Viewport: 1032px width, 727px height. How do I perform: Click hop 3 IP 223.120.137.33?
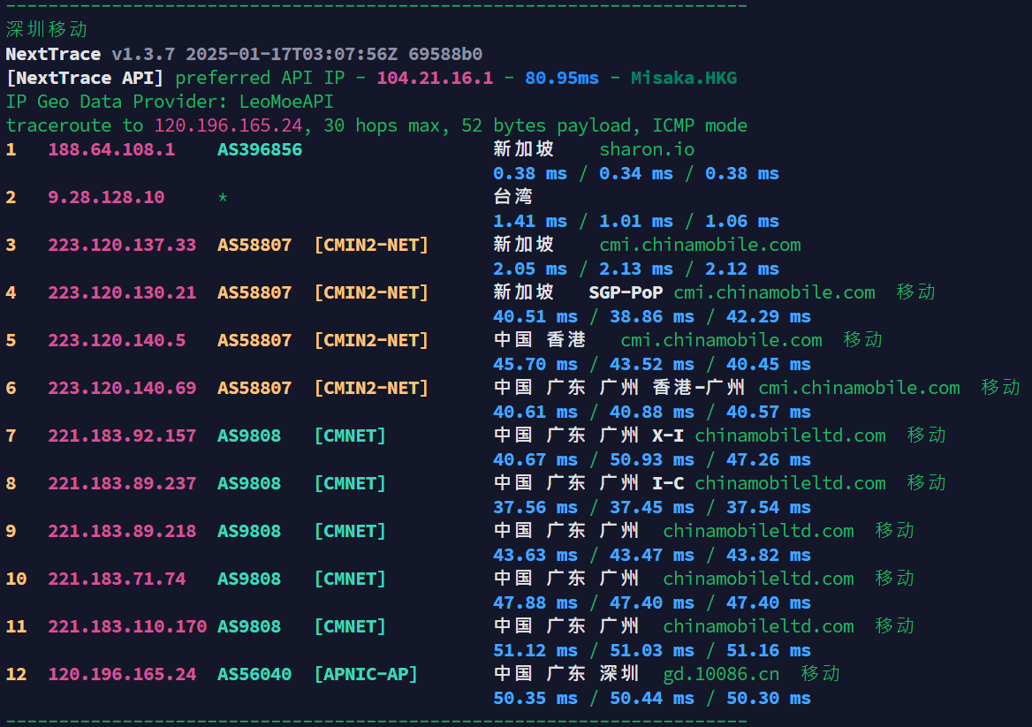click(122, 245)
